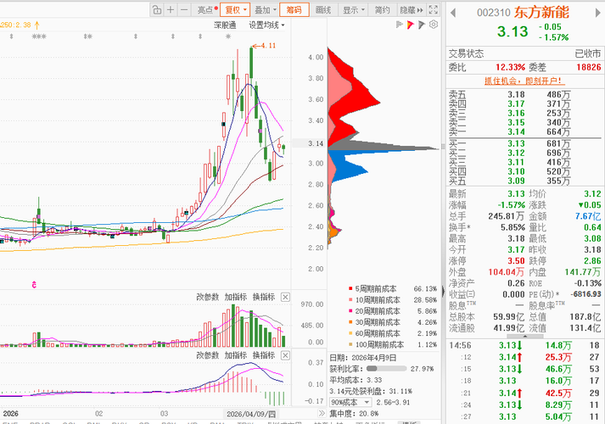Screen dimensions: 605x424
Task: Click the 交易状态 已收市 status row
Action: [x=525, y=53]
